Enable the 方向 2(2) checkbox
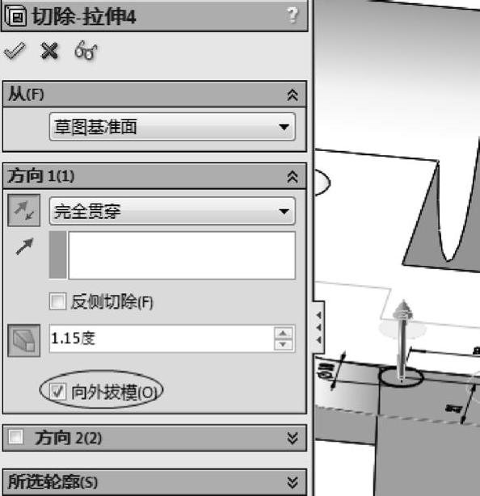The width and height of the screenshot is (480, 496). pyautogui.click(x=16, y=437)
